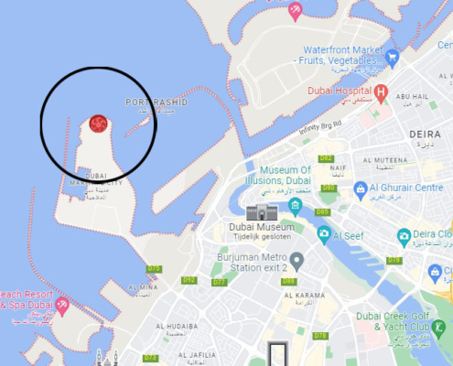Click the pink beach resort pin at top
The width and height of the screenshot is (453, 366).
pos(295,12)
